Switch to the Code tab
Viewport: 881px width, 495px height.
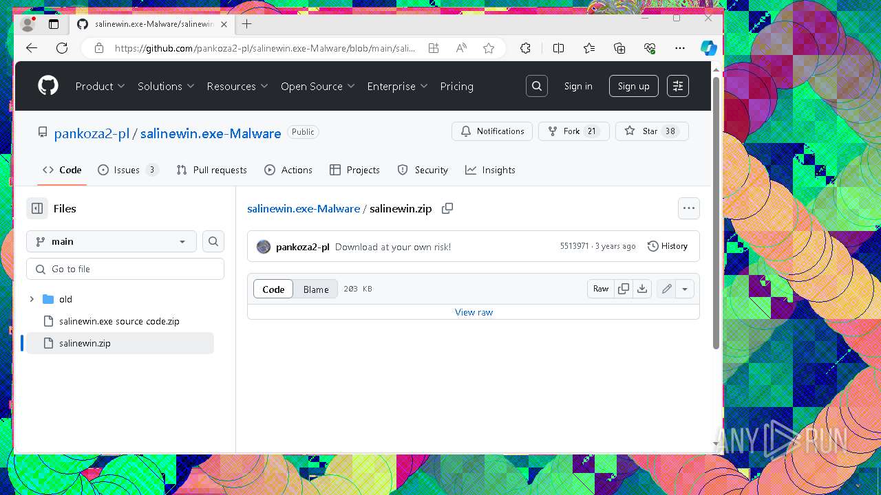pyautogui.click(x=62, y=170)
